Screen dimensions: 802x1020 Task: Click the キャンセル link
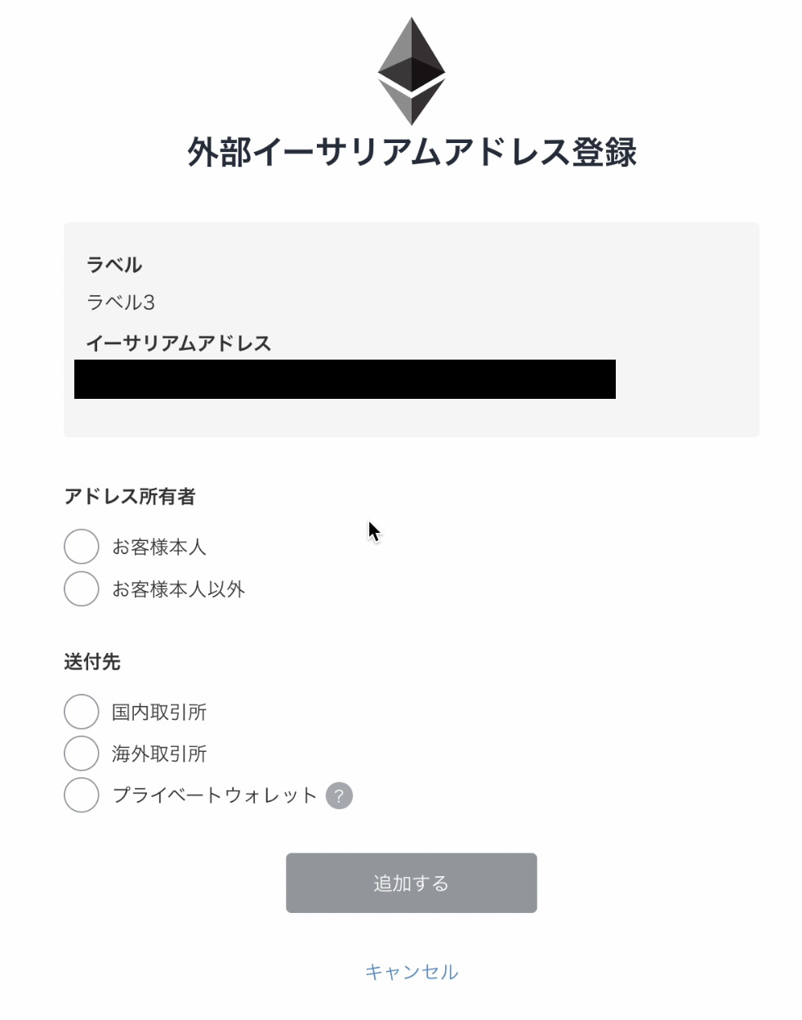pos(411,972)
